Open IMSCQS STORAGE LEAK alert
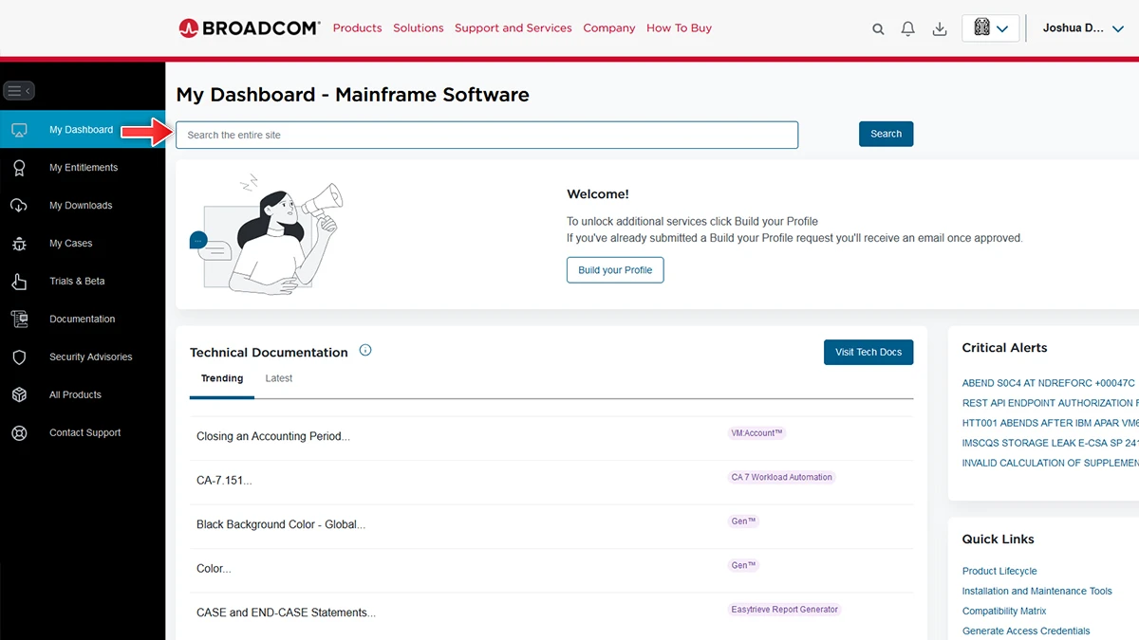Image resolution: width=1139 pixels, height=640 pixels. [x=1051, y=443]
